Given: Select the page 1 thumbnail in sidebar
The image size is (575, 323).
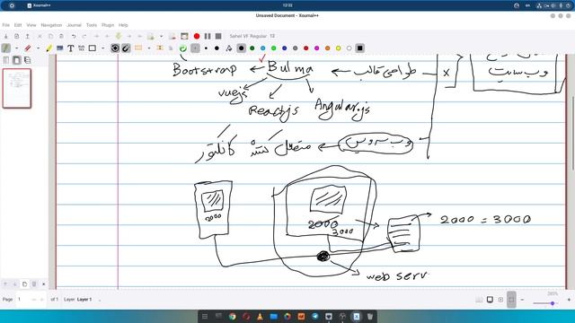Looking at the screenshot, I should pyautogui.click(x=17, y=88).
